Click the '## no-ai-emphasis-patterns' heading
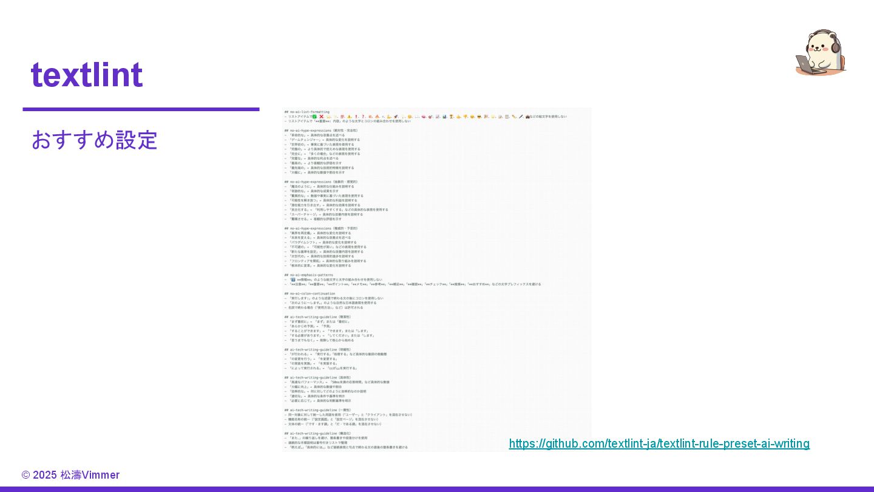The width and height of the screenshot is (874, 492). click(x=309, y=275)
